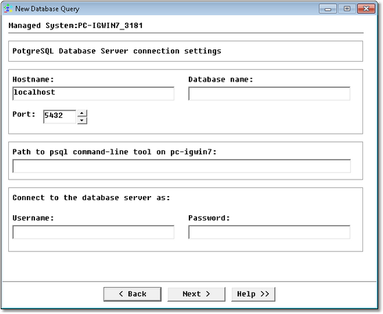Click the Path to psql command-line tool label

click(115, 152)
